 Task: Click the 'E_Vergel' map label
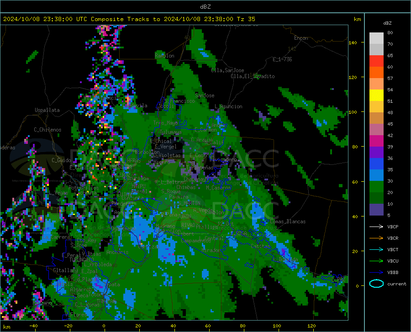[x=166, y=147]
